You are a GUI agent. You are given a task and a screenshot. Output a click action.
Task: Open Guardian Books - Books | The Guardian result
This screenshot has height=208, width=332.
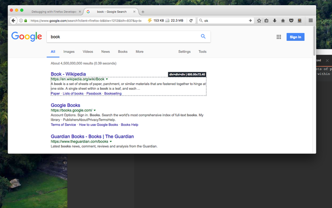coord(92,136)
